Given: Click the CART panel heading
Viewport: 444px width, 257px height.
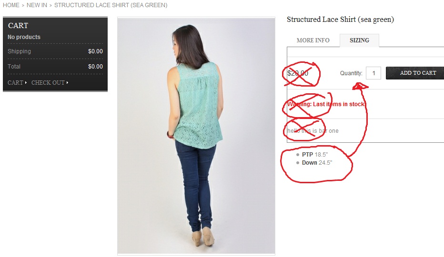Looking at the screenshot, I should (x=18, y=26).
